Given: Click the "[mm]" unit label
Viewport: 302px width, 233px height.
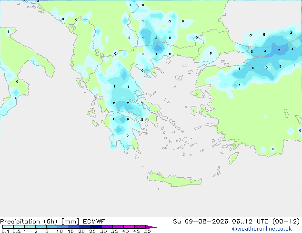Looking at the screenshot, I should (x=70, y=222).
